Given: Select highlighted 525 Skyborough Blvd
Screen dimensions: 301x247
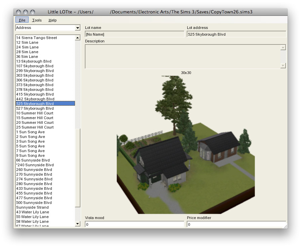Looking at the screenshot, I should 45,104.
